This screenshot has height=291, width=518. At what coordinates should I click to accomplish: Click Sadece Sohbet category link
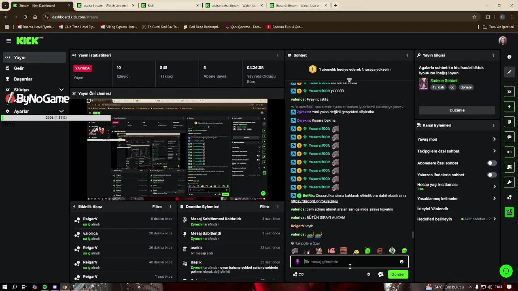coord(444,81)
